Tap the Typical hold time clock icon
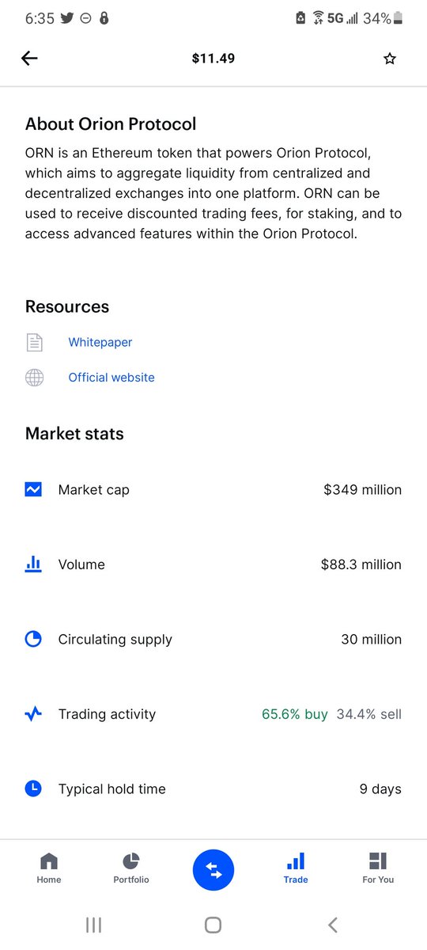 [x=33, y=789]
